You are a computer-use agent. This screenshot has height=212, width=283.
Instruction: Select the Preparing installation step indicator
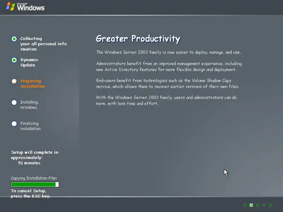tap(14, 81)
